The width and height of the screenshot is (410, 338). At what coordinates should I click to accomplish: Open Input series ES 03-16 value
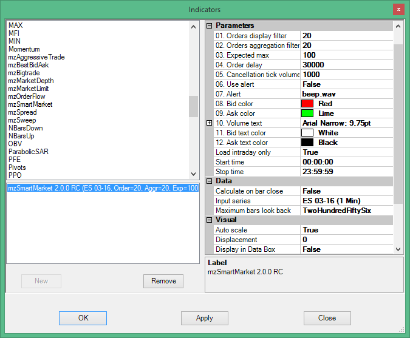347,201
